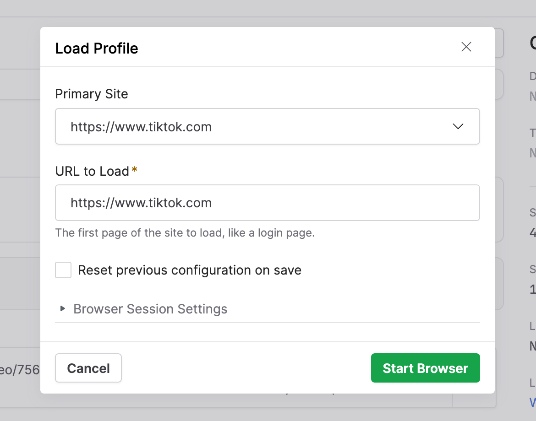This screenshot has height=421, width=536.
Task: Check the box before Reset previous configuration
Action: (x=63, y=270)
